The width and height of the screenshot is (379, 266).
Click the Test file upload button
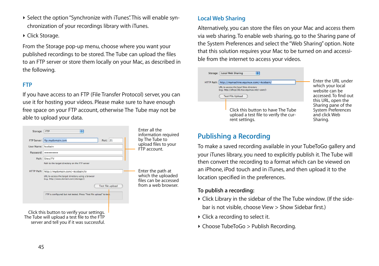point(108,186)
